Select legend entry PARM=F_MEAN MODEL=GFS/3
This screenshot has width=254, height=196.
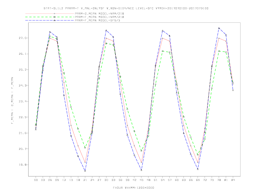pos(97,20)
